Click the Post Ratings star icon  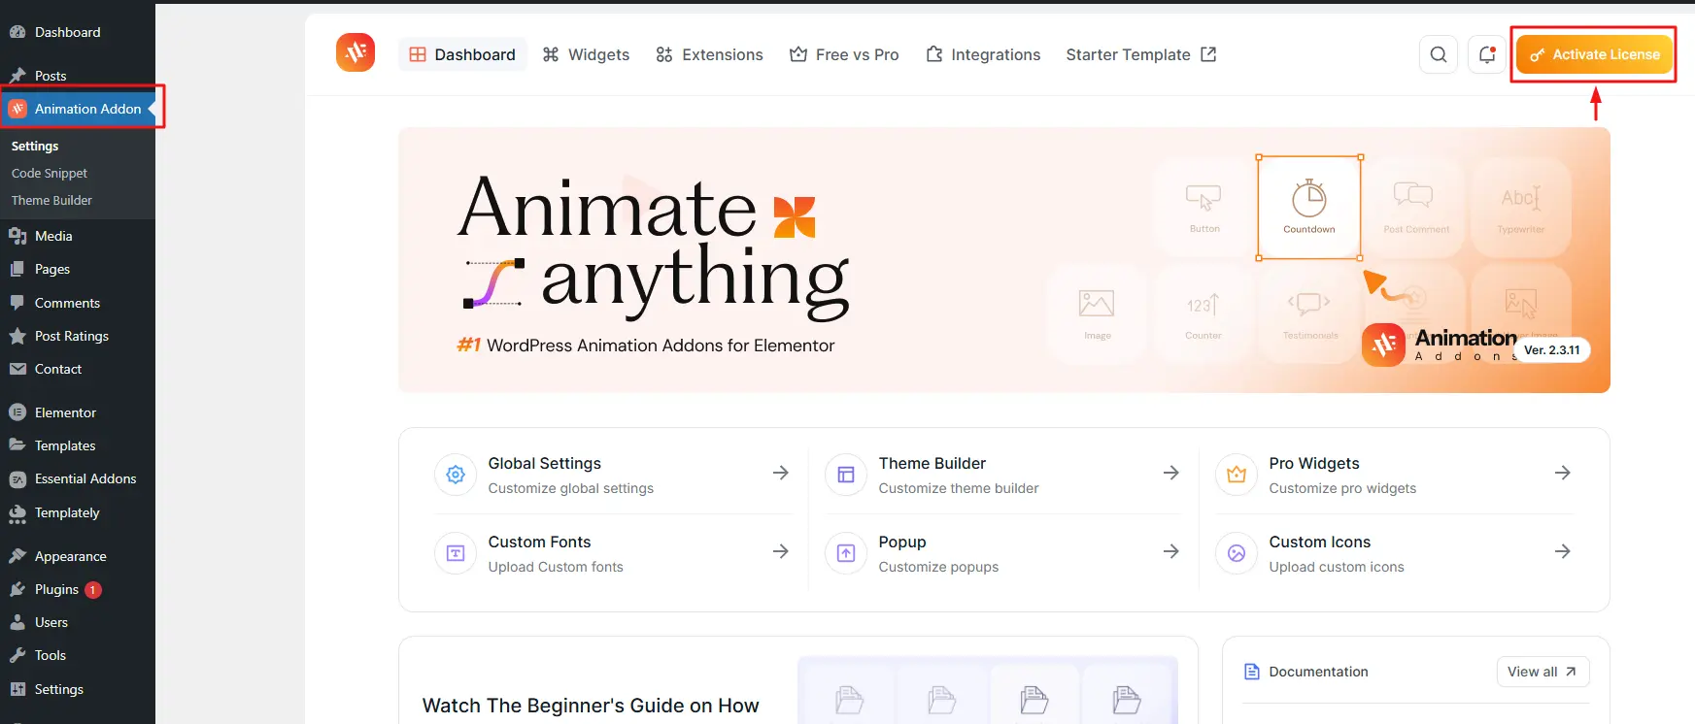(17, 336)
